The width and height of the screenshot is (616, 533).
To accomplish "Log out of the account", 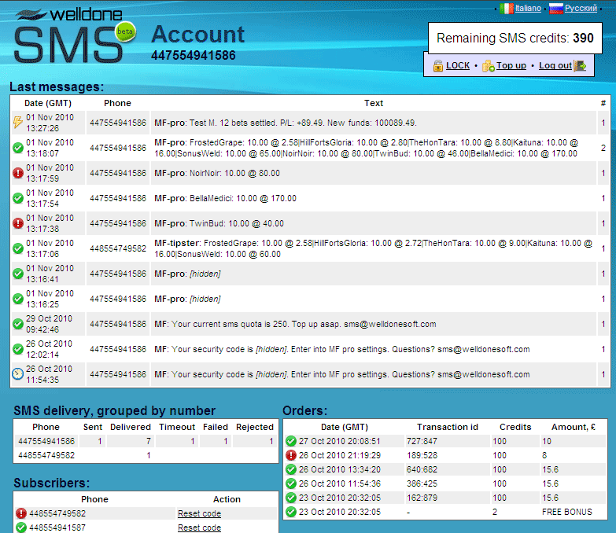I will [x=555, y=66].
